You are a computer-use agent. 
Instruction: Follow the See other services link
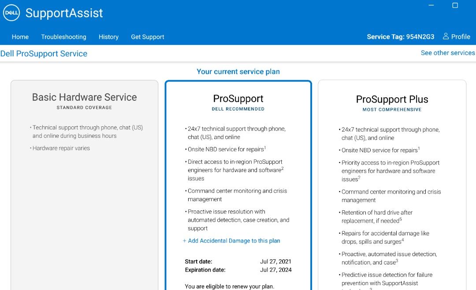pyautogui.click(x=448, y=53)
